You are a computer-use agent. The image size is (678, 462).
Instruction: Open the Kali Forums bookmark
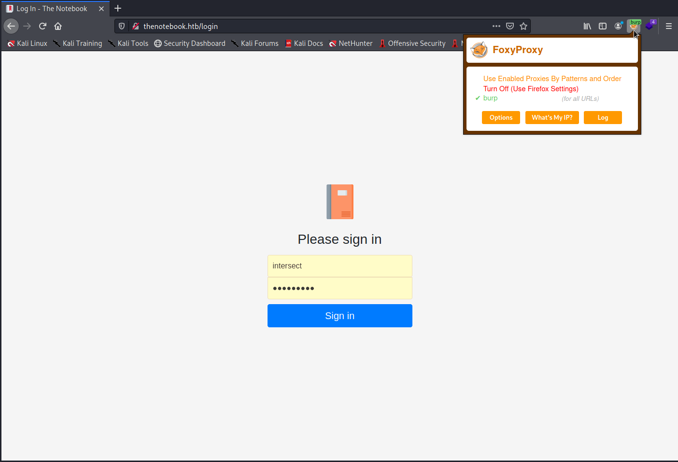click(255, 43)
